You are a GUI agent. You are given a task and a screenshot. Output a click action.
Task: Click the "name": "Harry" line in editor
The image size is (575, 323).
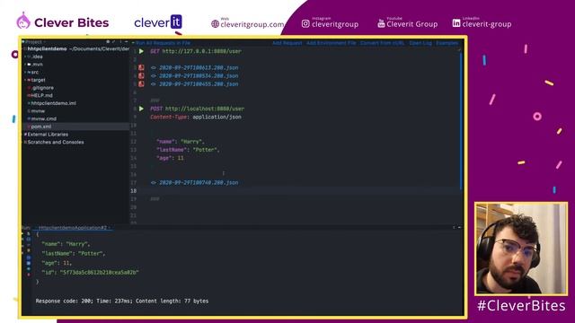(x=180, y=142)
